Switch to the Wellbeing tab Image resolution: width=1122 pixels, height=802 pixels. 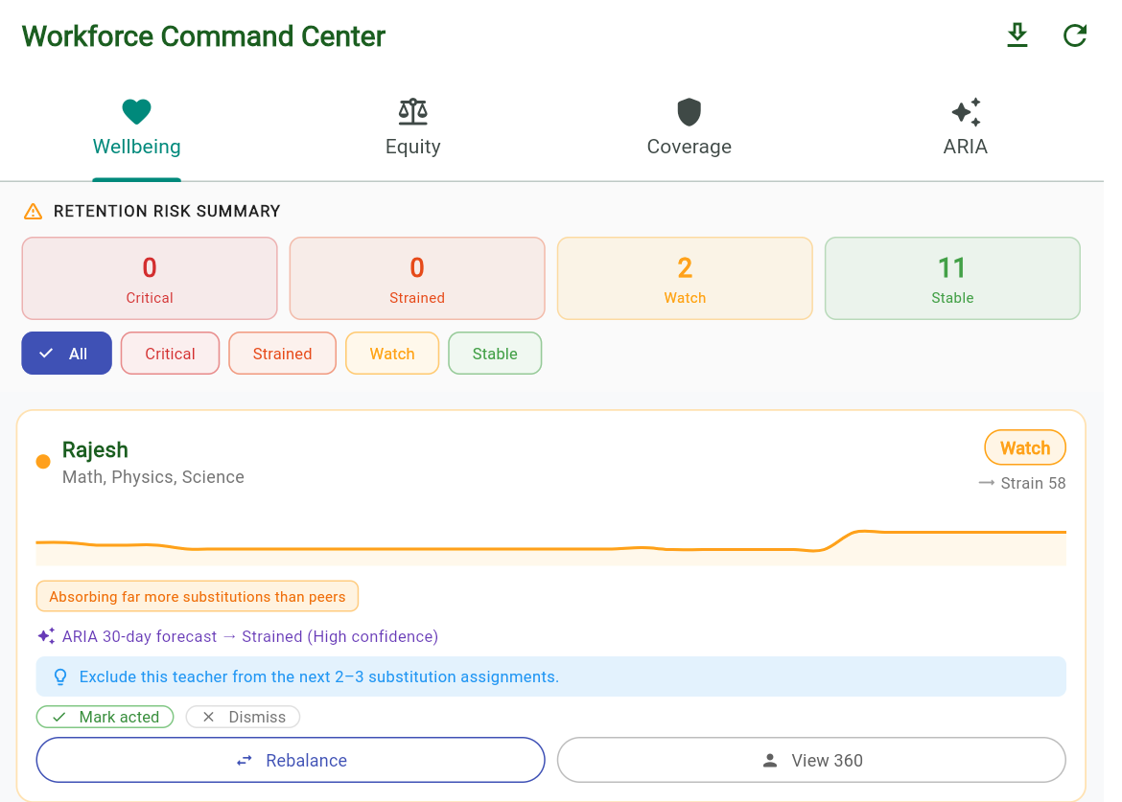click(x=137, y=128)
